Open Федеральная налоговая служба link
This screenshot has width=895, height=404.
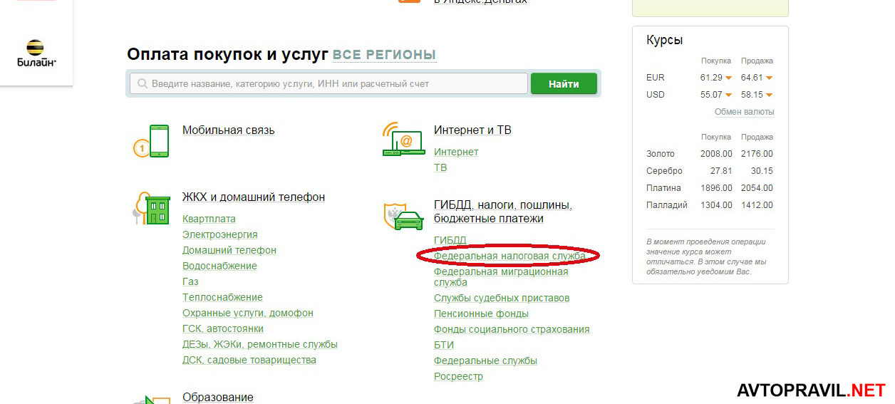(x=510, y=255)
